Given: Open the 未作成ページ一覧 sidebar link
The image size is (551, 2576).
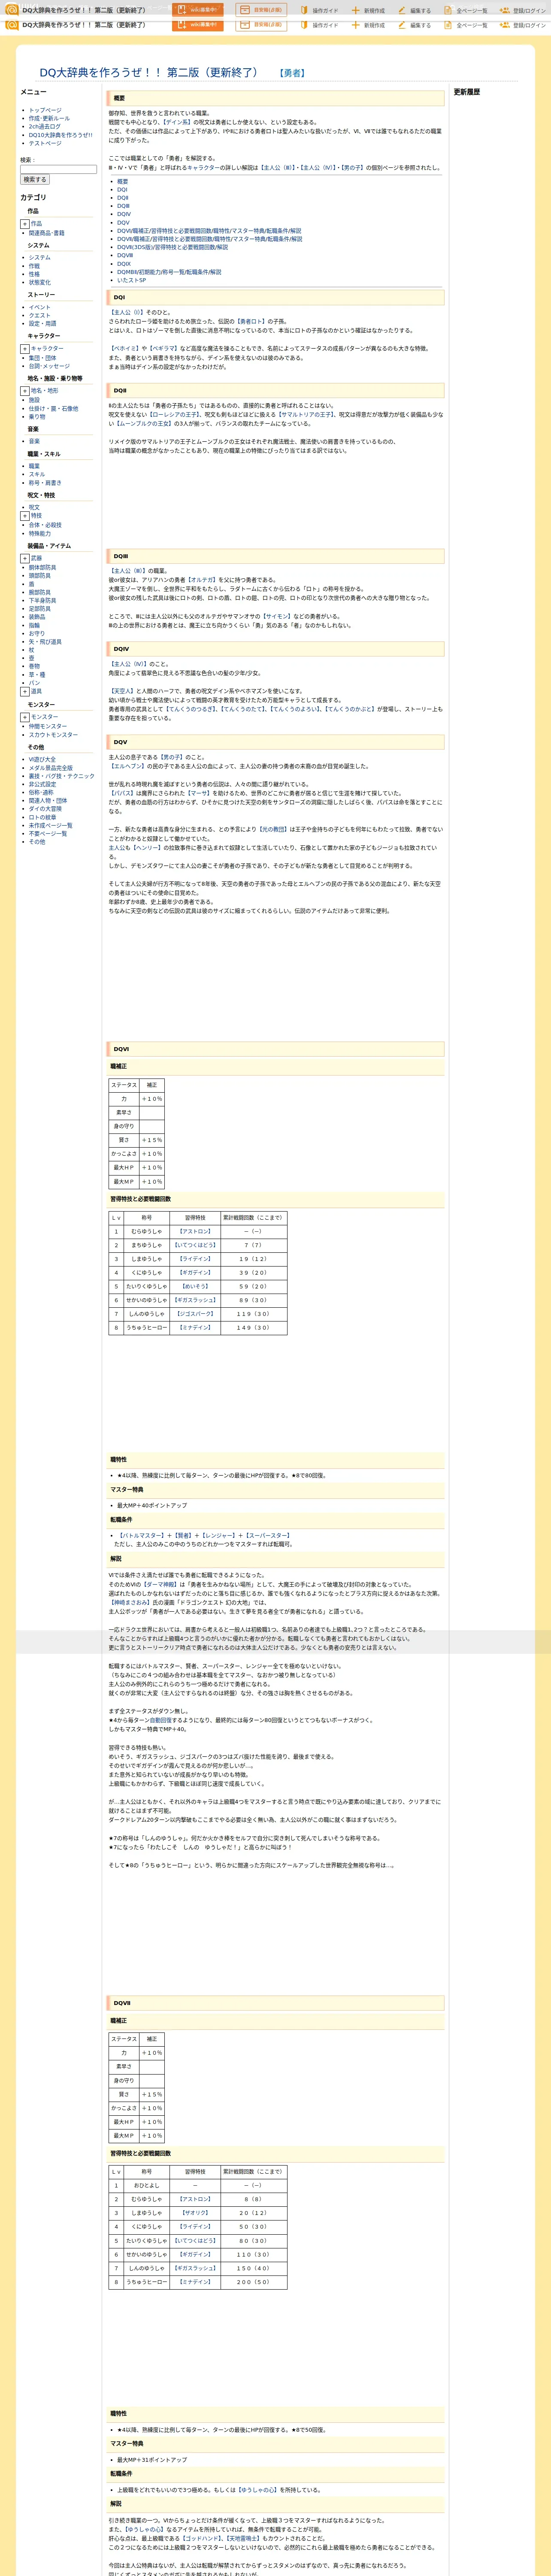Looking at the screenshot, I should coord(50,826).
